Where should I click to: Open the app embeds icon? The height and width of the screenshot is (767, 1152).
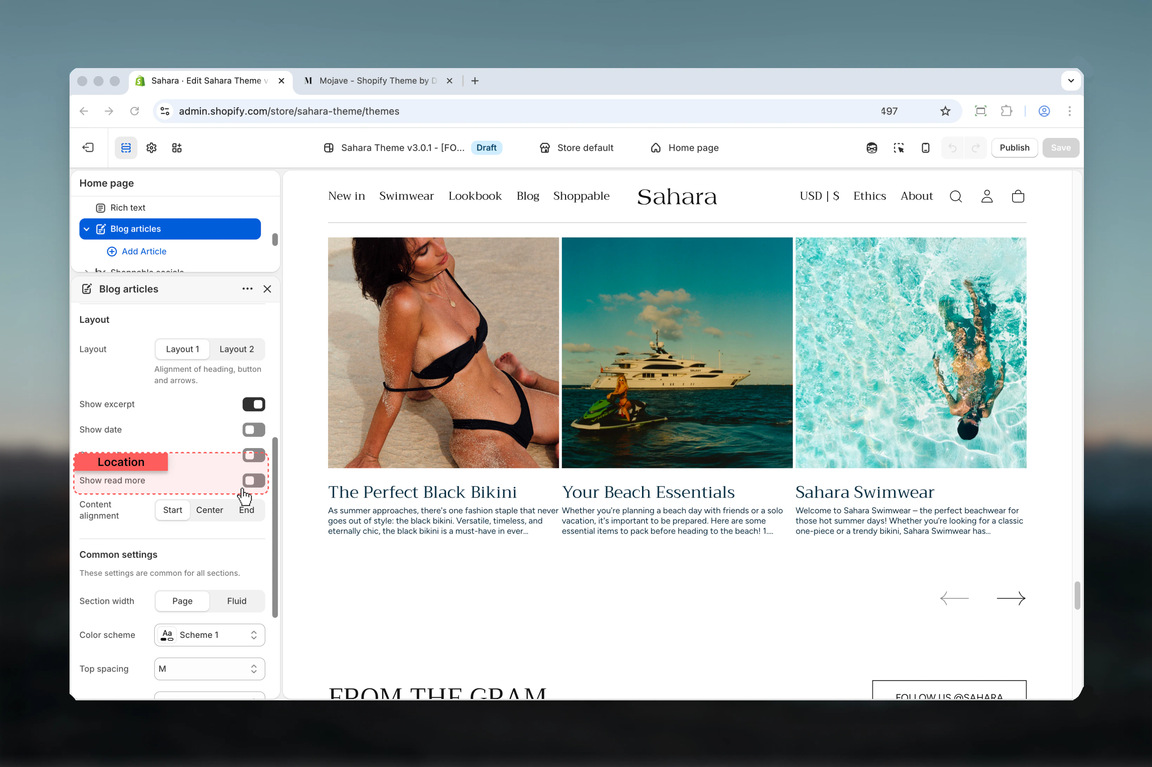click(x=177, y=148)
